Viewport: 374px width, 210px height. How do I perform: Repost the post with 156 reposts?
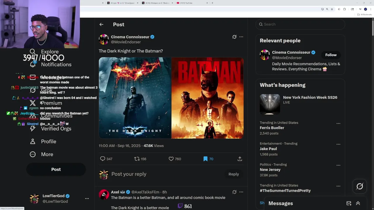coord(137,159)
